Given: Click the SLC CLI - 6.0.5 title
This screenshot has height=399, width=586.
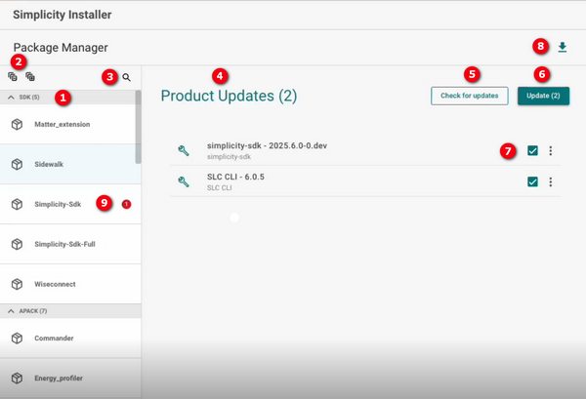Looking at the screenshot, I should (x=235, y=177).
